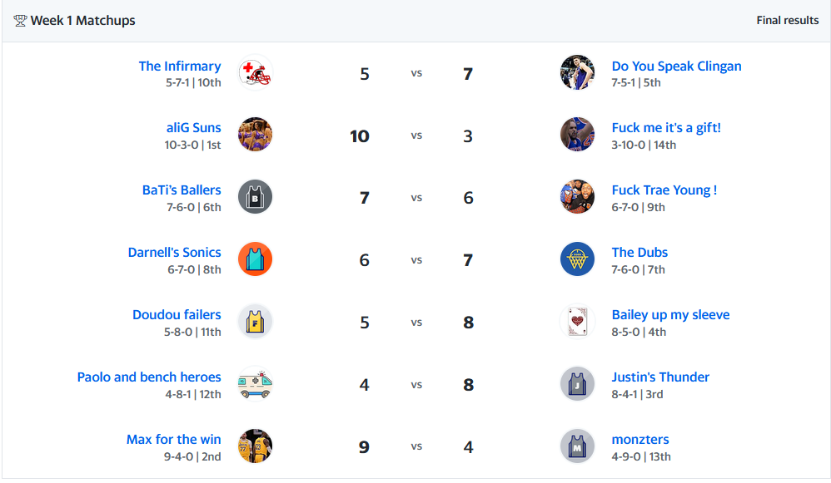This screenshot has height=483, width=831.
Task: Click Justin's Thunder jersey icon
Action: [577, 385]
